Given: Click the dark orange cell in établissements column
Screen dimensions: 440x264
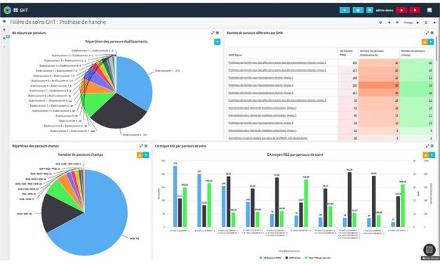Looking at the screenshot, I should pyautogui.click(x=379, y=85).
